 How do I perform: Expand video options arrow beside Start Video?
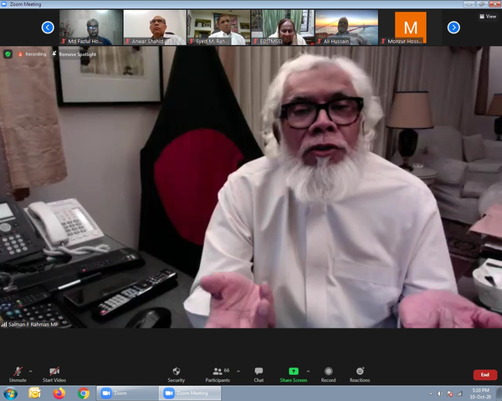click(68, 370)
